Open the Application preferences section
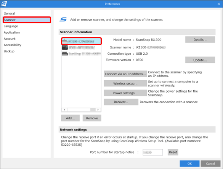The width and height of the screenshot is (223, 169). (x=12, y=32)
